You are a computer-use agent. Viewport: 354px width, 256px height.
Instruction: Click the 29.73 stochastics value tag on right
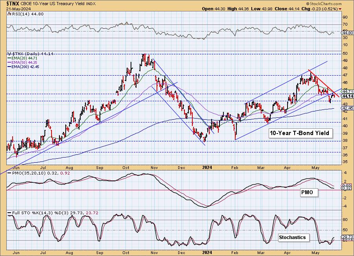347,237
